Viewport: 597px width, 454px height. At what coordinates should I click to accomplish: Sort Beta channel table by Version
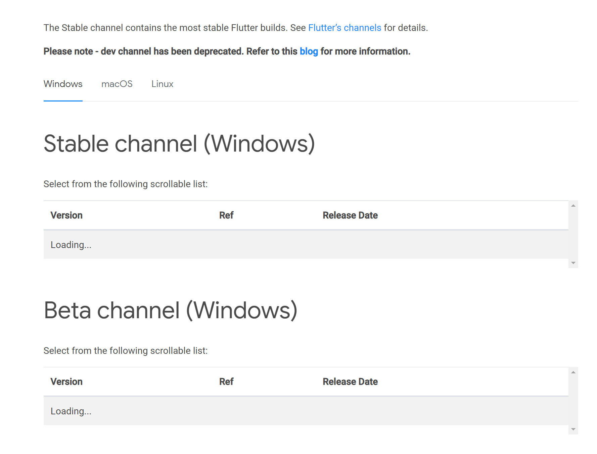(x=66, y=381)
